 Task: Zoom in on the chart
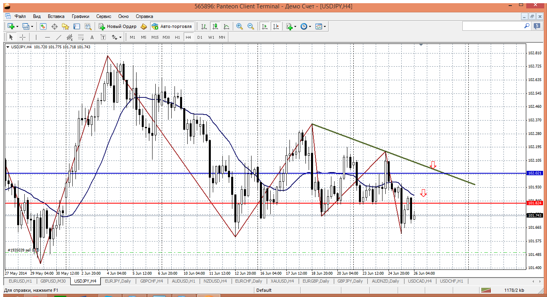[x=240, y=26]
